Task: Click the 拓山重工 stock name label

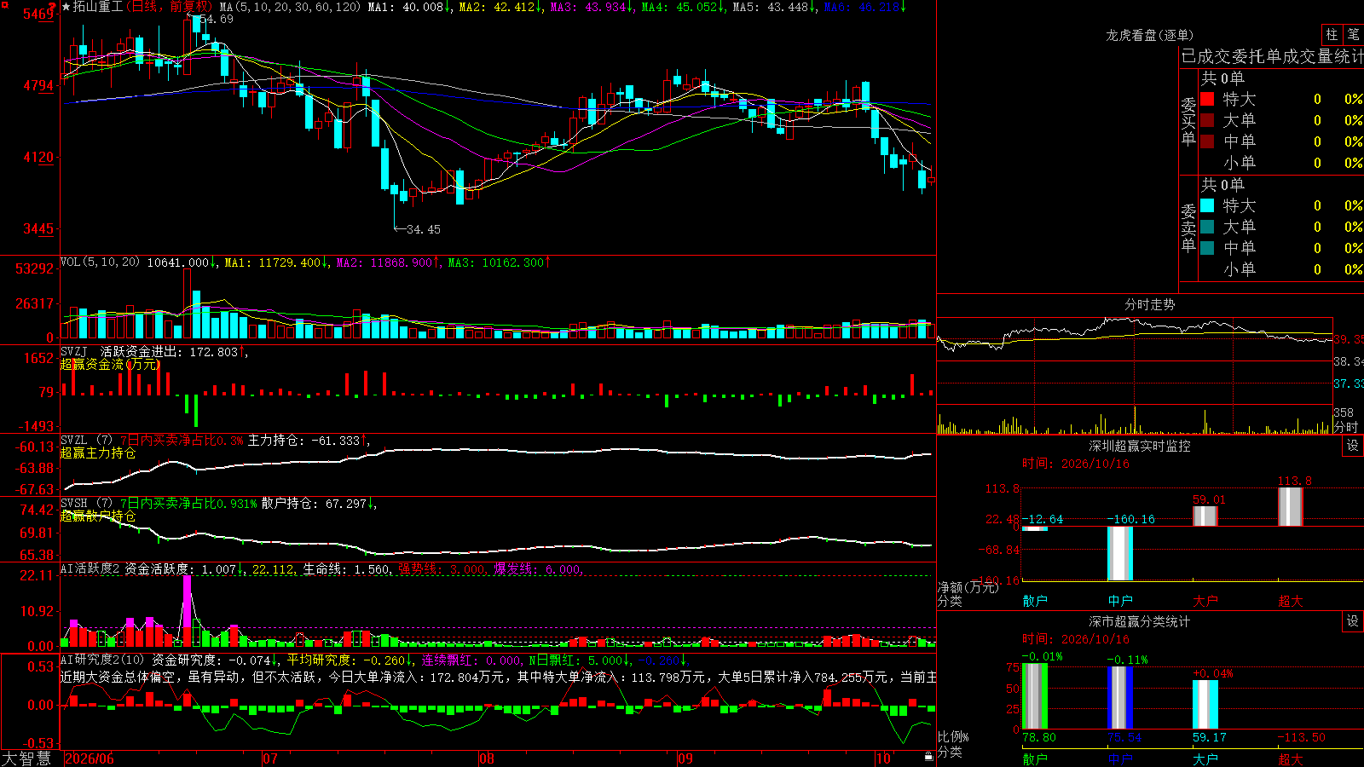Action: point(98,7)
